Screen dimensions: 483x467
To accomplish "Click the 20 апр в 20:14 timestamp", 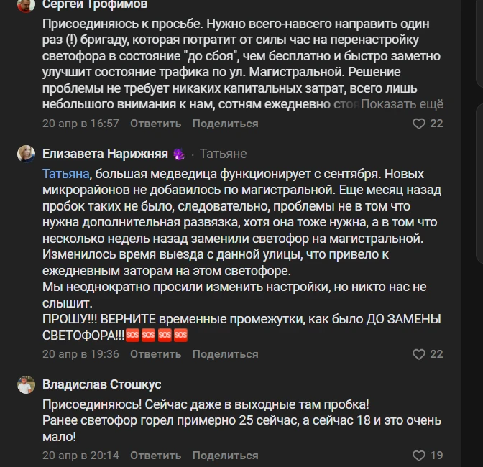I will pos(80,456).
